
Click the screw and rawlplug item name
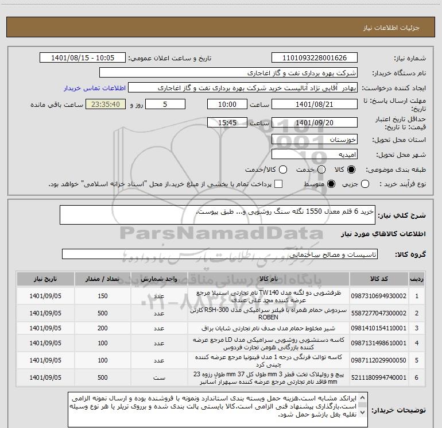point(269,378)
